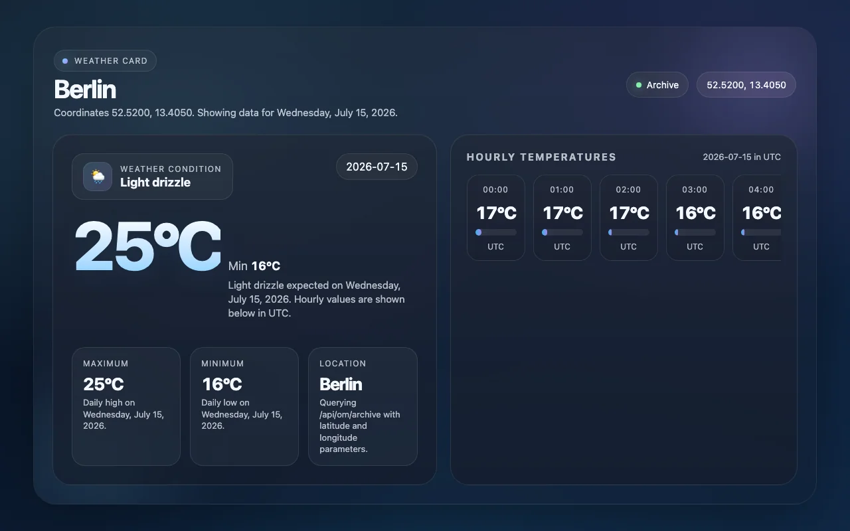Click the temperature bar under 01:00
850x531 pixels.
pos(562,232)
